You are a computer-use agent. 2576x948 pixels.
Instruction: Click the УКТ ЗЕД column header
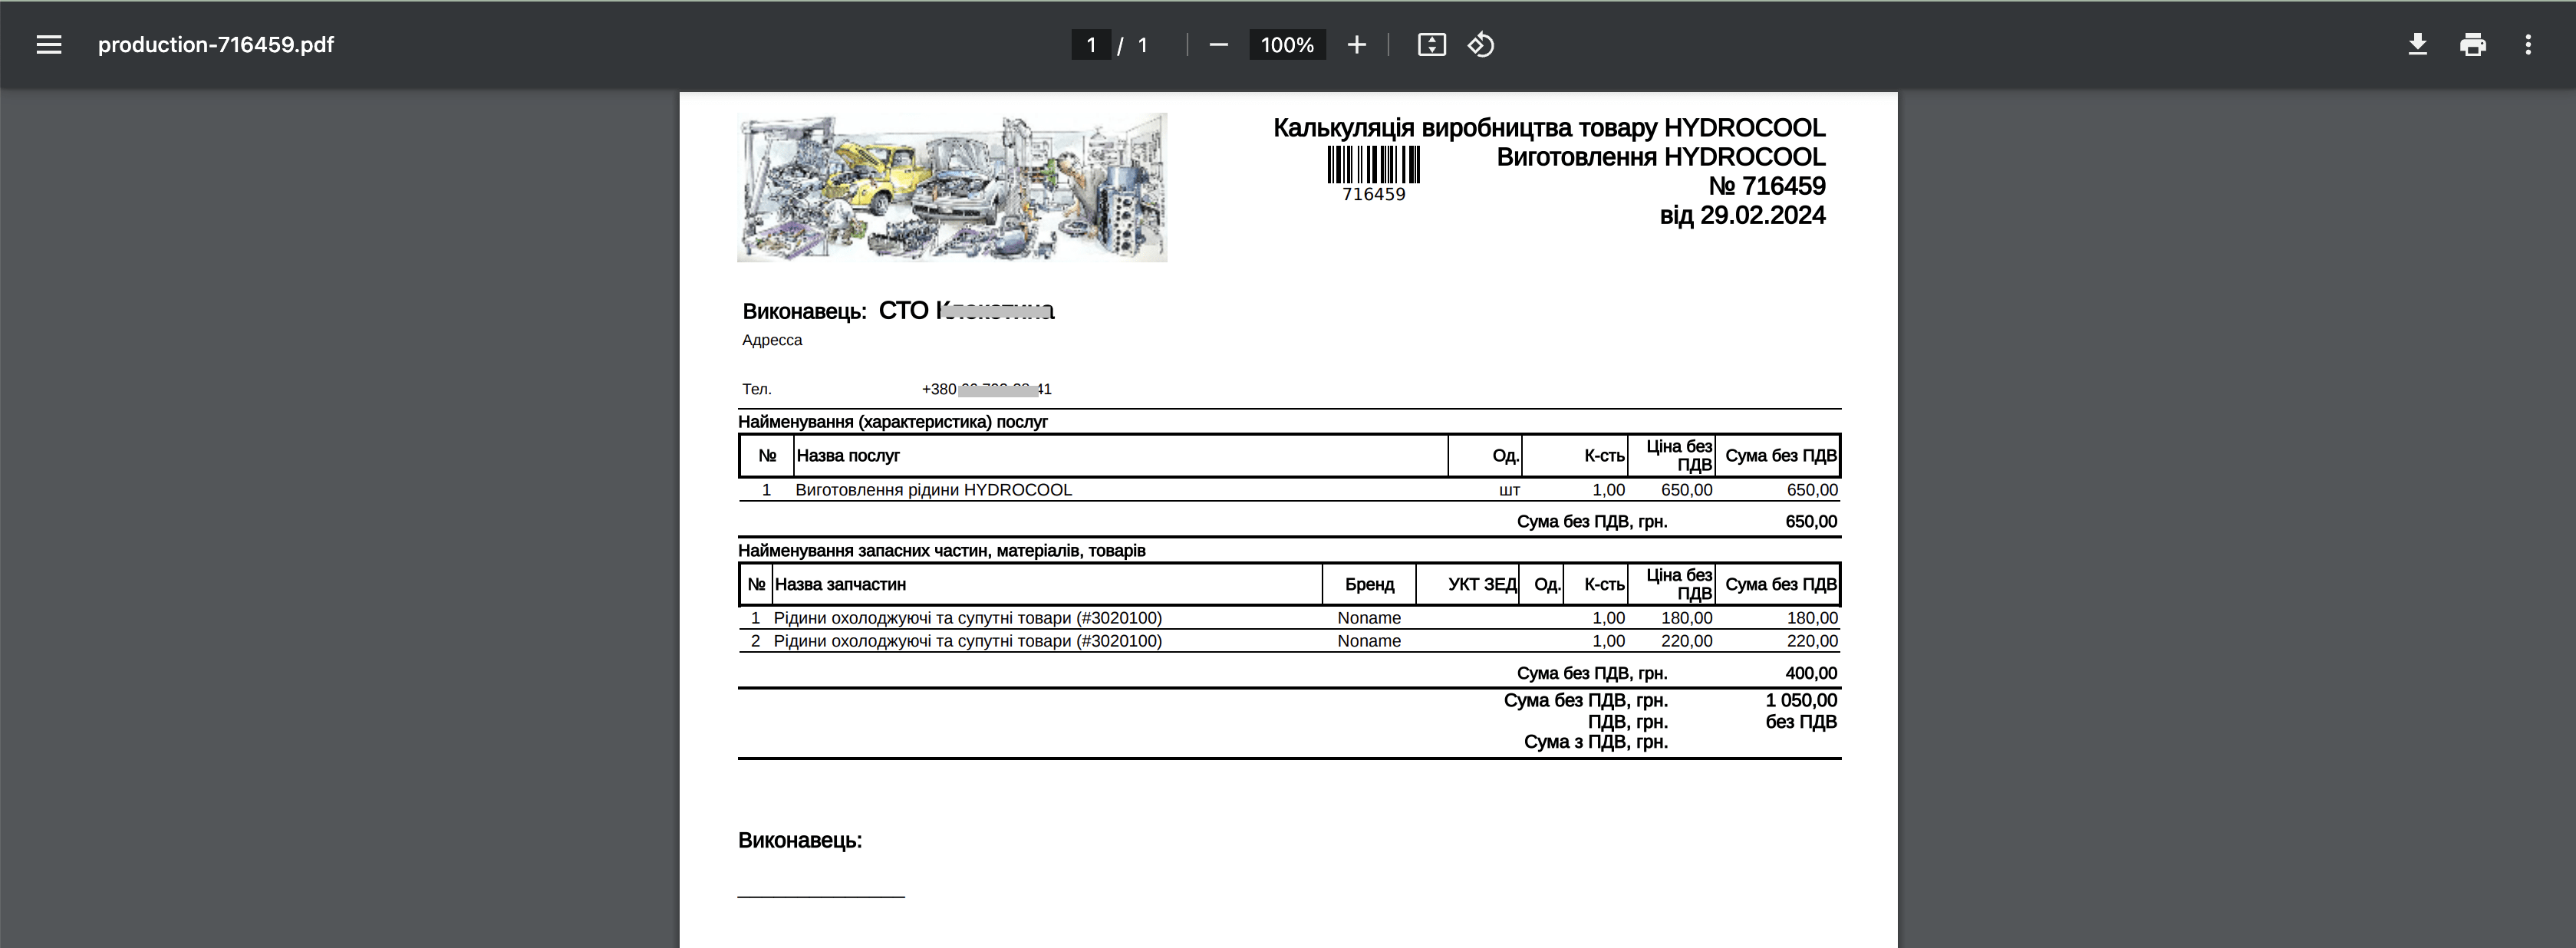click(1481, 584)
